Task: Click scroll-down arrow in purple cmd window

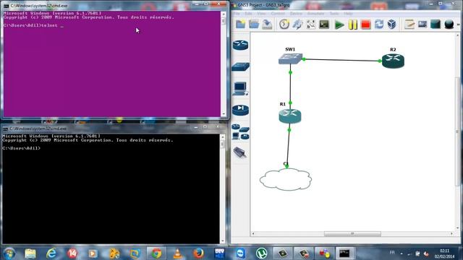Action: 224,114
